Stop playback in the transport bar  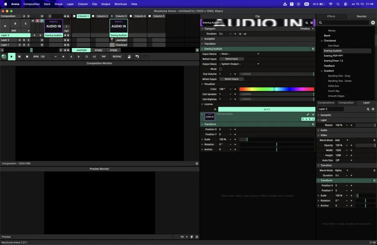pyautogui.click(x=27, y=57)
